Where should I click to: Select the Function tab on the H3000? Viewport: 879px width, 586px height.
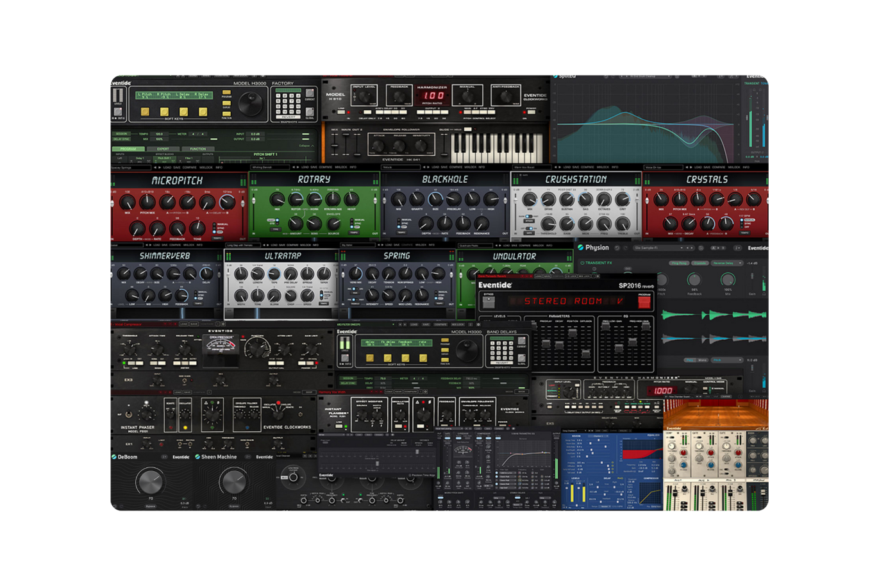(197, 149)
